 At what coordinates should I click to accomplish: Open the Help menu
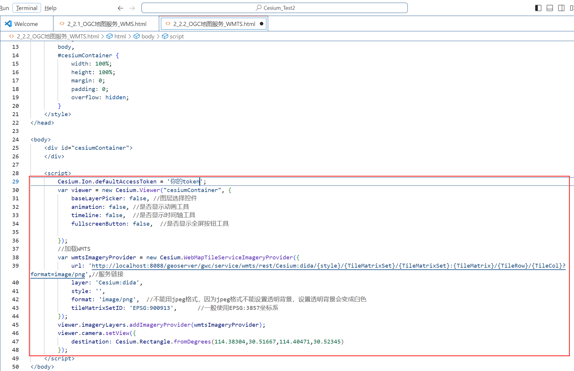[50, 8]
